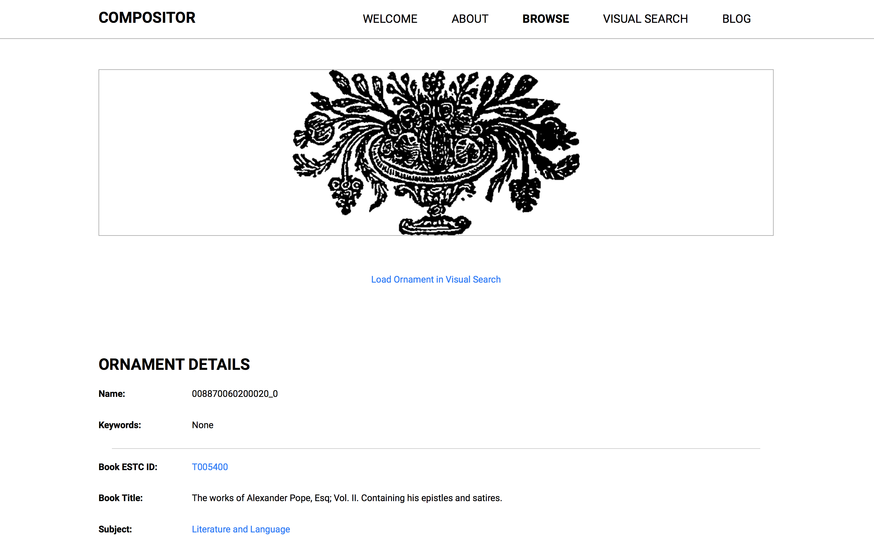The image size is (874, 547).
Task: Open the Visual Search page
Action: click(645, 19)
